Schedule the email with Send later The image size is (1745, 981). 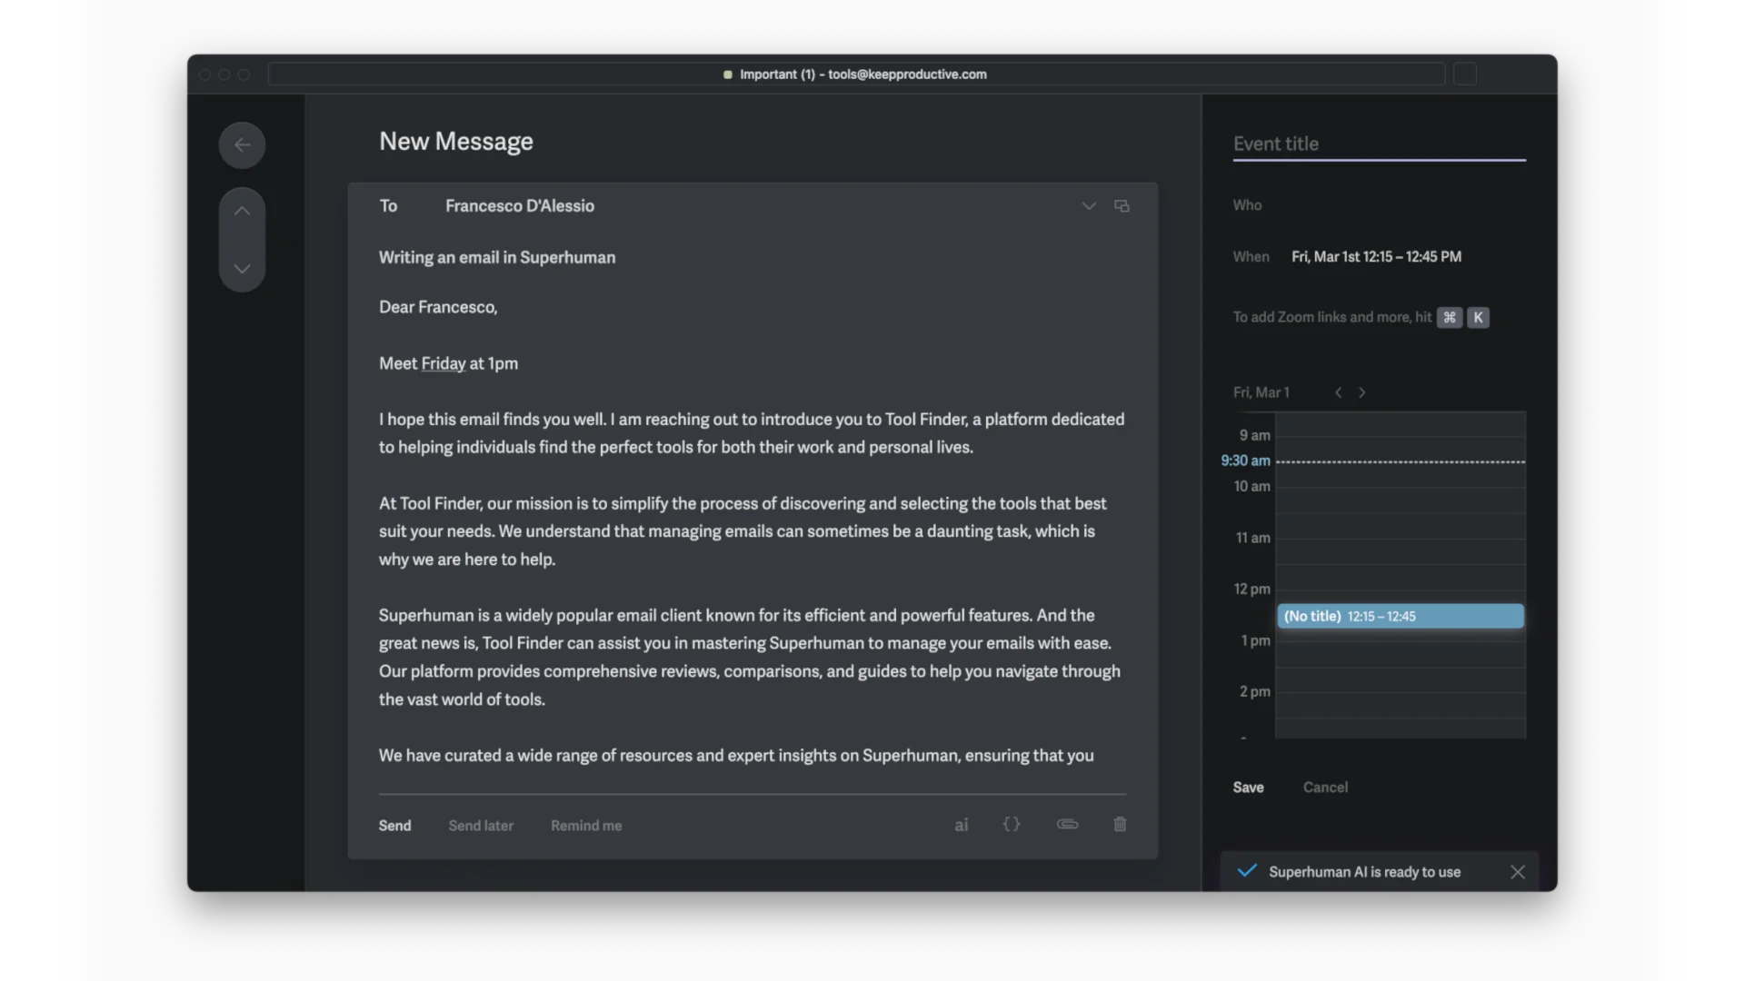(x=481, y=825)
